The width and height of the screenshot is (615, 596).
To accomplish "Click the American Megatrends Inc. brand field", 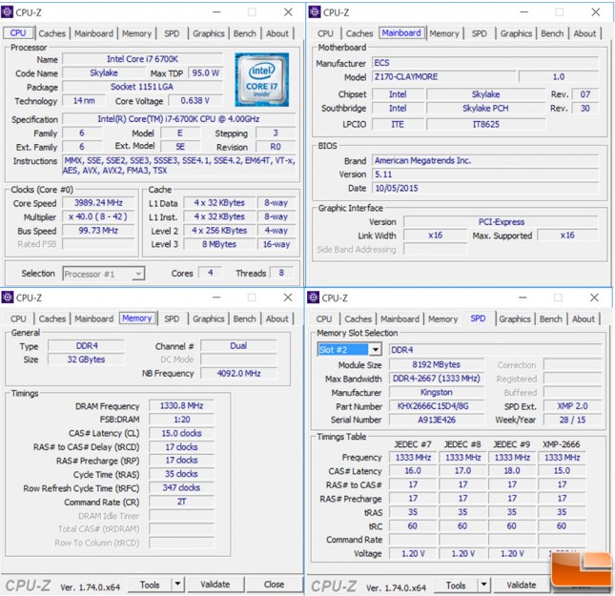I will (x=485, y=160).
